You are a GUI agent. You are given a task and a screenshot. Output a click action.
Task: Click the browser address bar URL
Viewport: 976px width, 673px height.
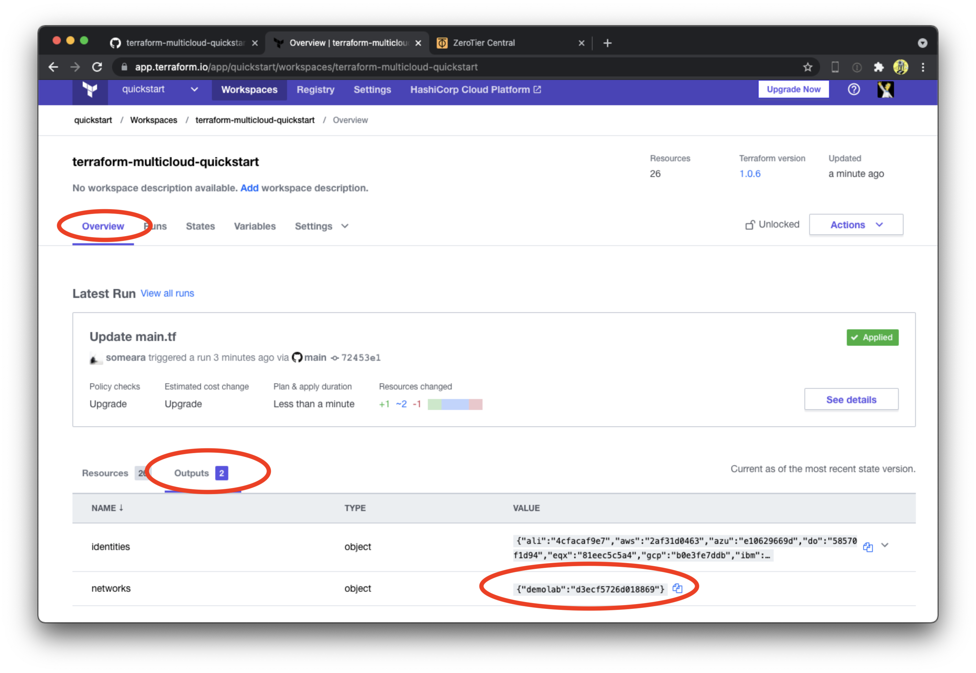pos(306,67)
